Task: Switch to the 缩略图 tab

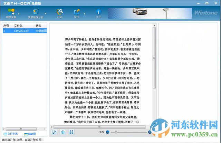Action: point(30,134)
